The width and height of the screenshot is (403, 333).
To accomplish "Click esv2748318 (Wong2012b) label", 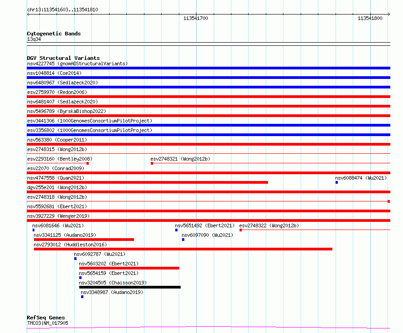I will (57, 197).
